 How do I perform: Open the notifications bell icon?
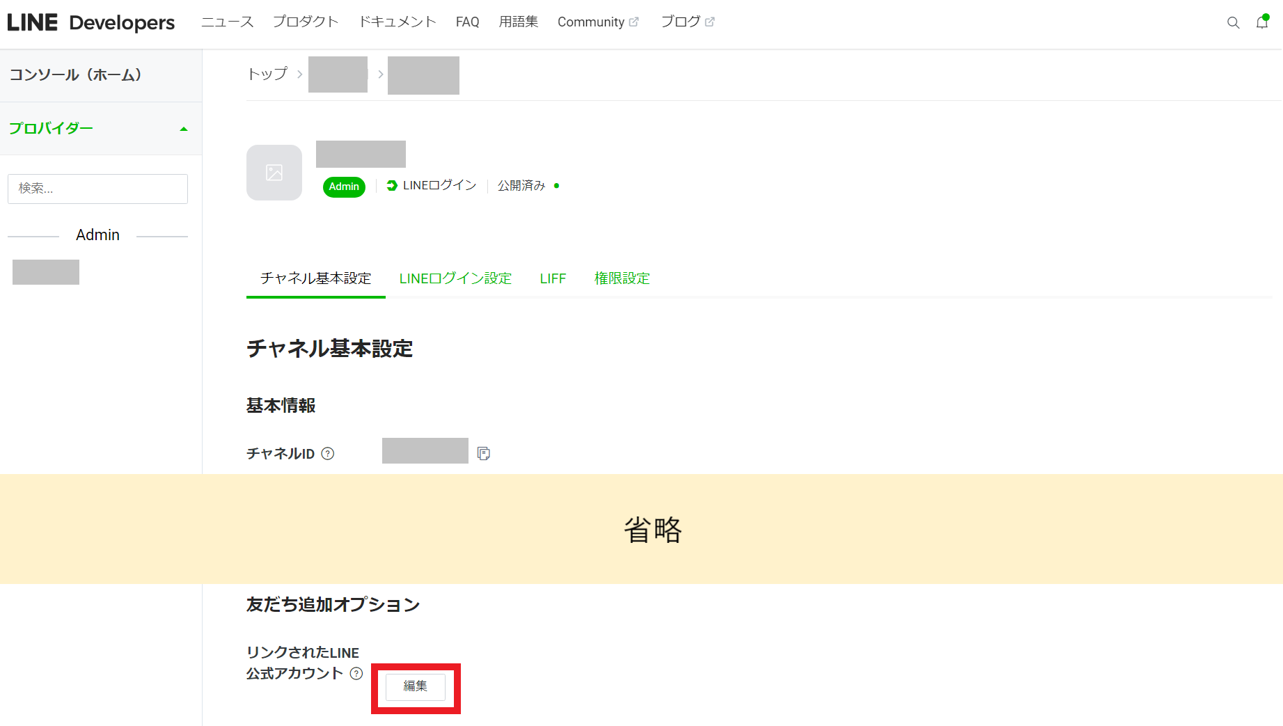[x=1262, y=22]
